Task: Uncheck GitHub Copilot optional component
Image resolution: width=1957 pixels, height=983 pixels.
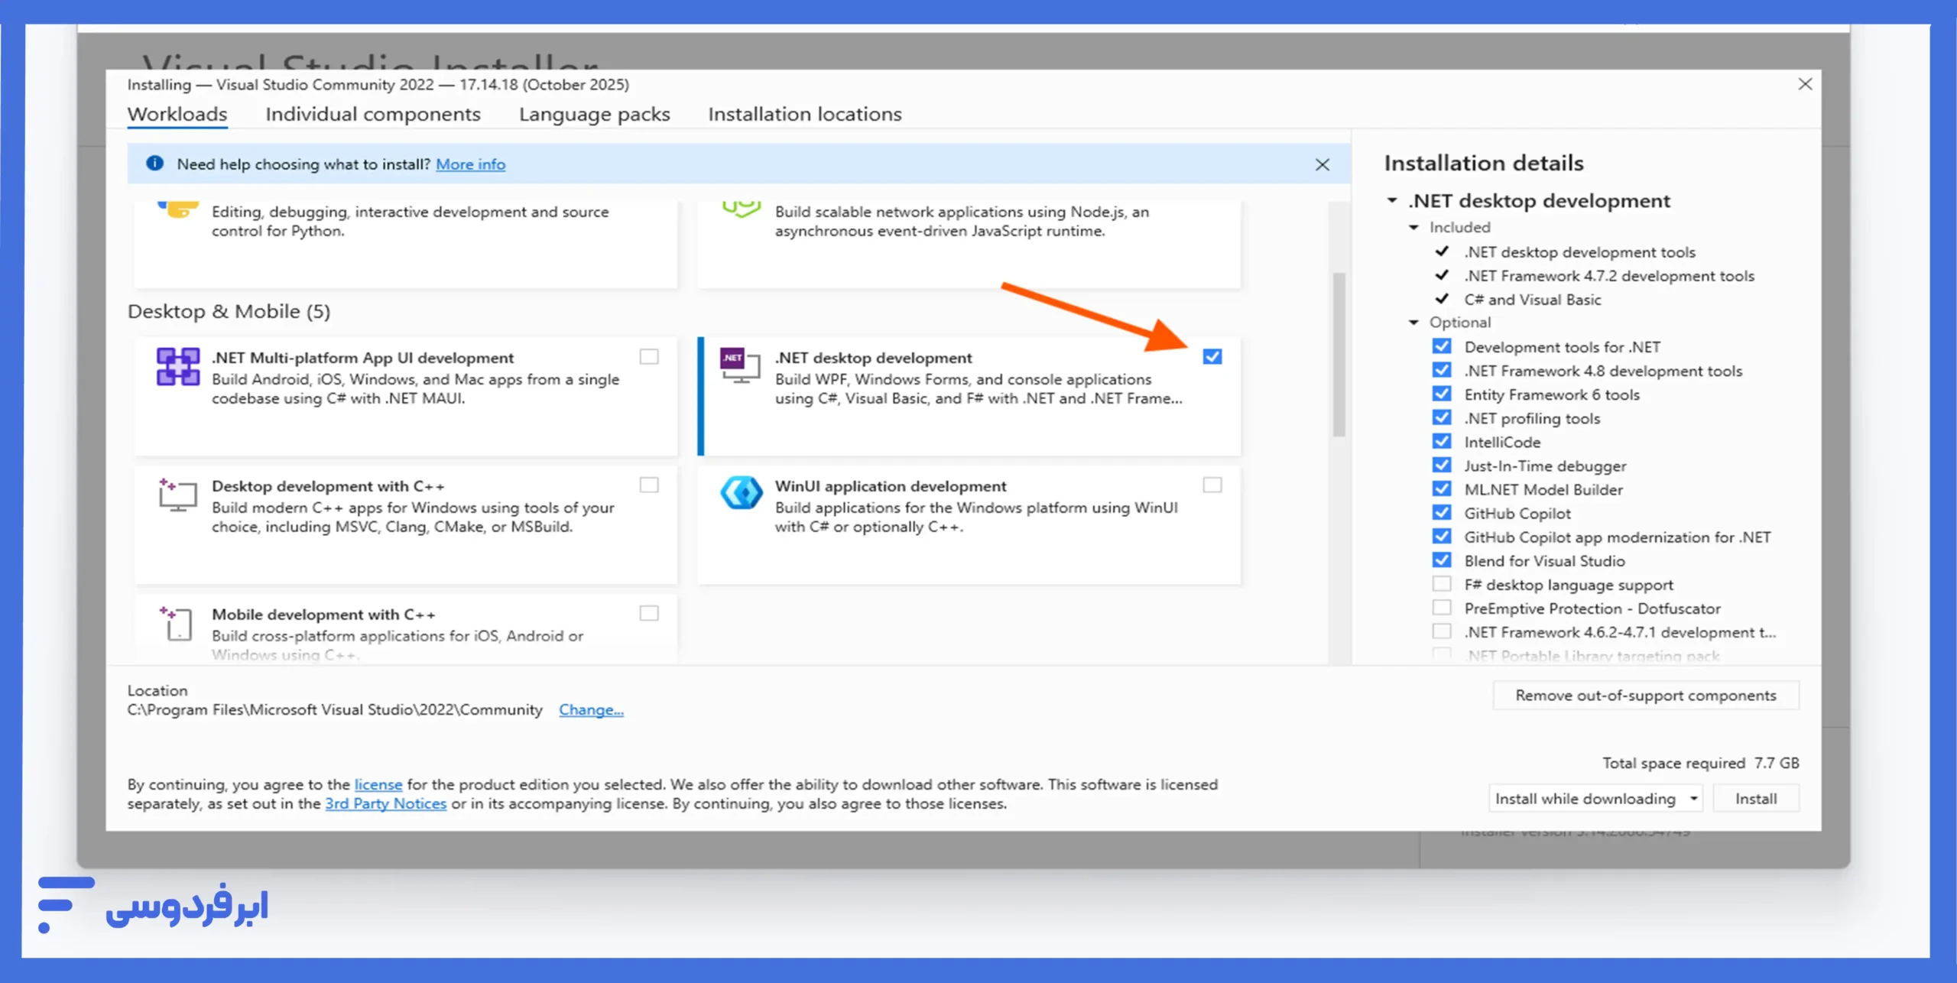Action: [x=1442, y=513]
